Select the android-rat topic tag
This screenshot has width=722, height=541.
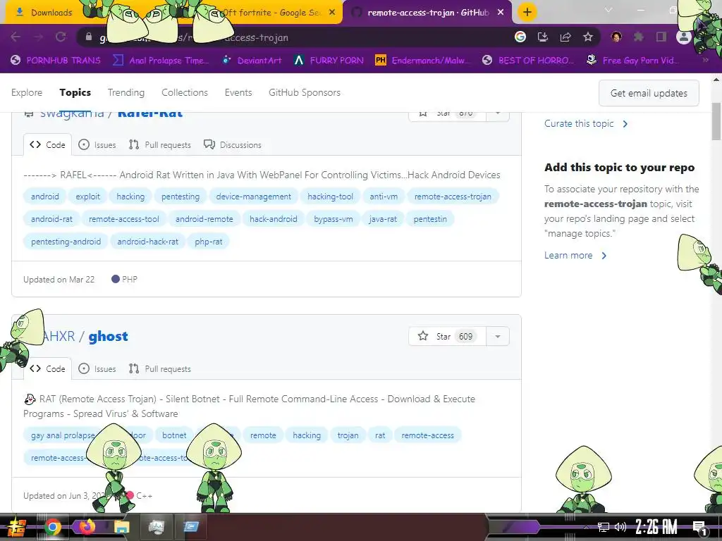pyautogui.click(x=51, y=219)
